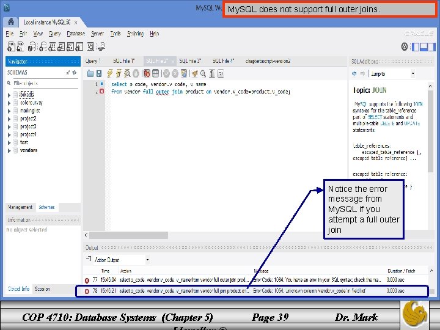This screenshot has width=440, height=330.
Task: Switch to the Management tab
Action: [x=20, y=207]
